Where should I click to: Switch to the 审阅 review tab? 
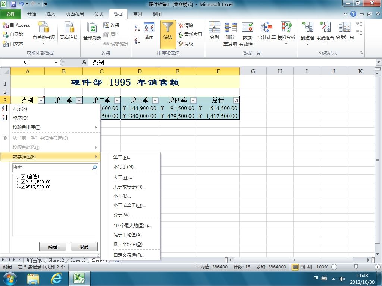(137, 14)
